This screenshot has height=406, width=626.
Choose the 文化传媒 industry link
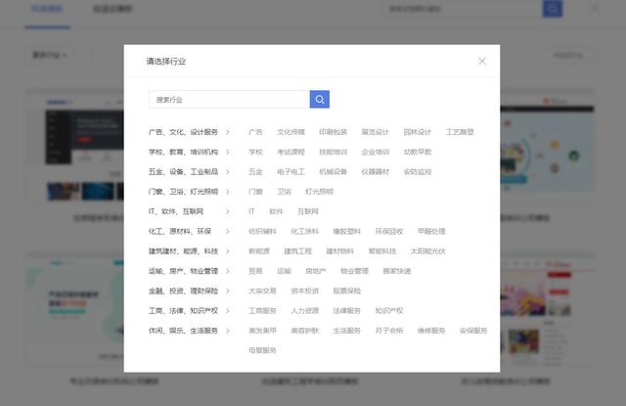pos(291,132)
